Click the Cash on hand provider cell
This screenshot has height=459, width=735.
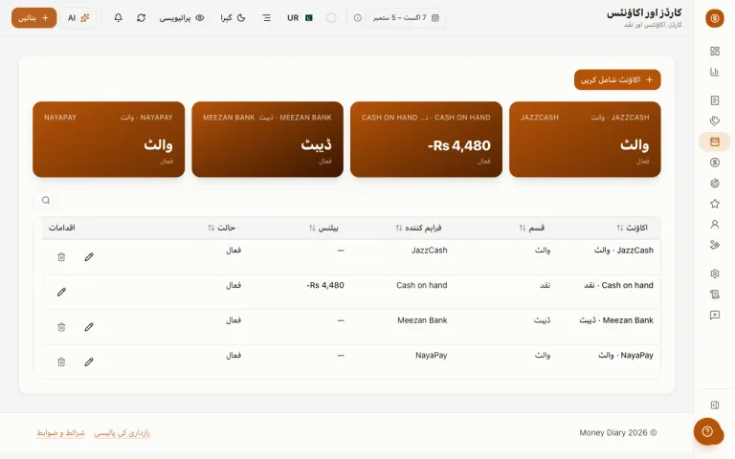[422, 285]
